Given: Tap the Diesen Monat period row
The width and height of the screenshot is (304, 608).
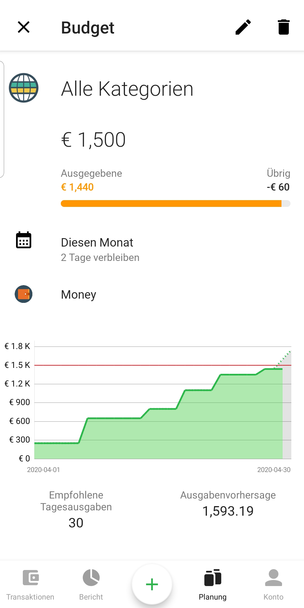Looking at the screenshot, I should coord(152,249).
